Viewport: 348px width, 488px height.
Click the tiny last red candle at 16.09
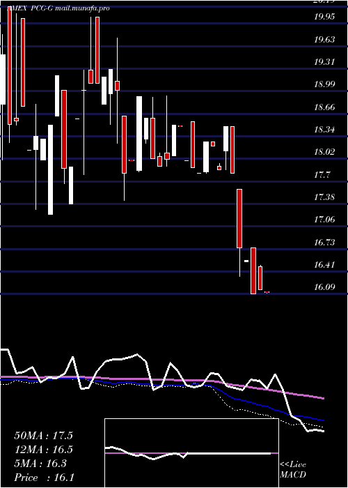click(x=267, y=292)
